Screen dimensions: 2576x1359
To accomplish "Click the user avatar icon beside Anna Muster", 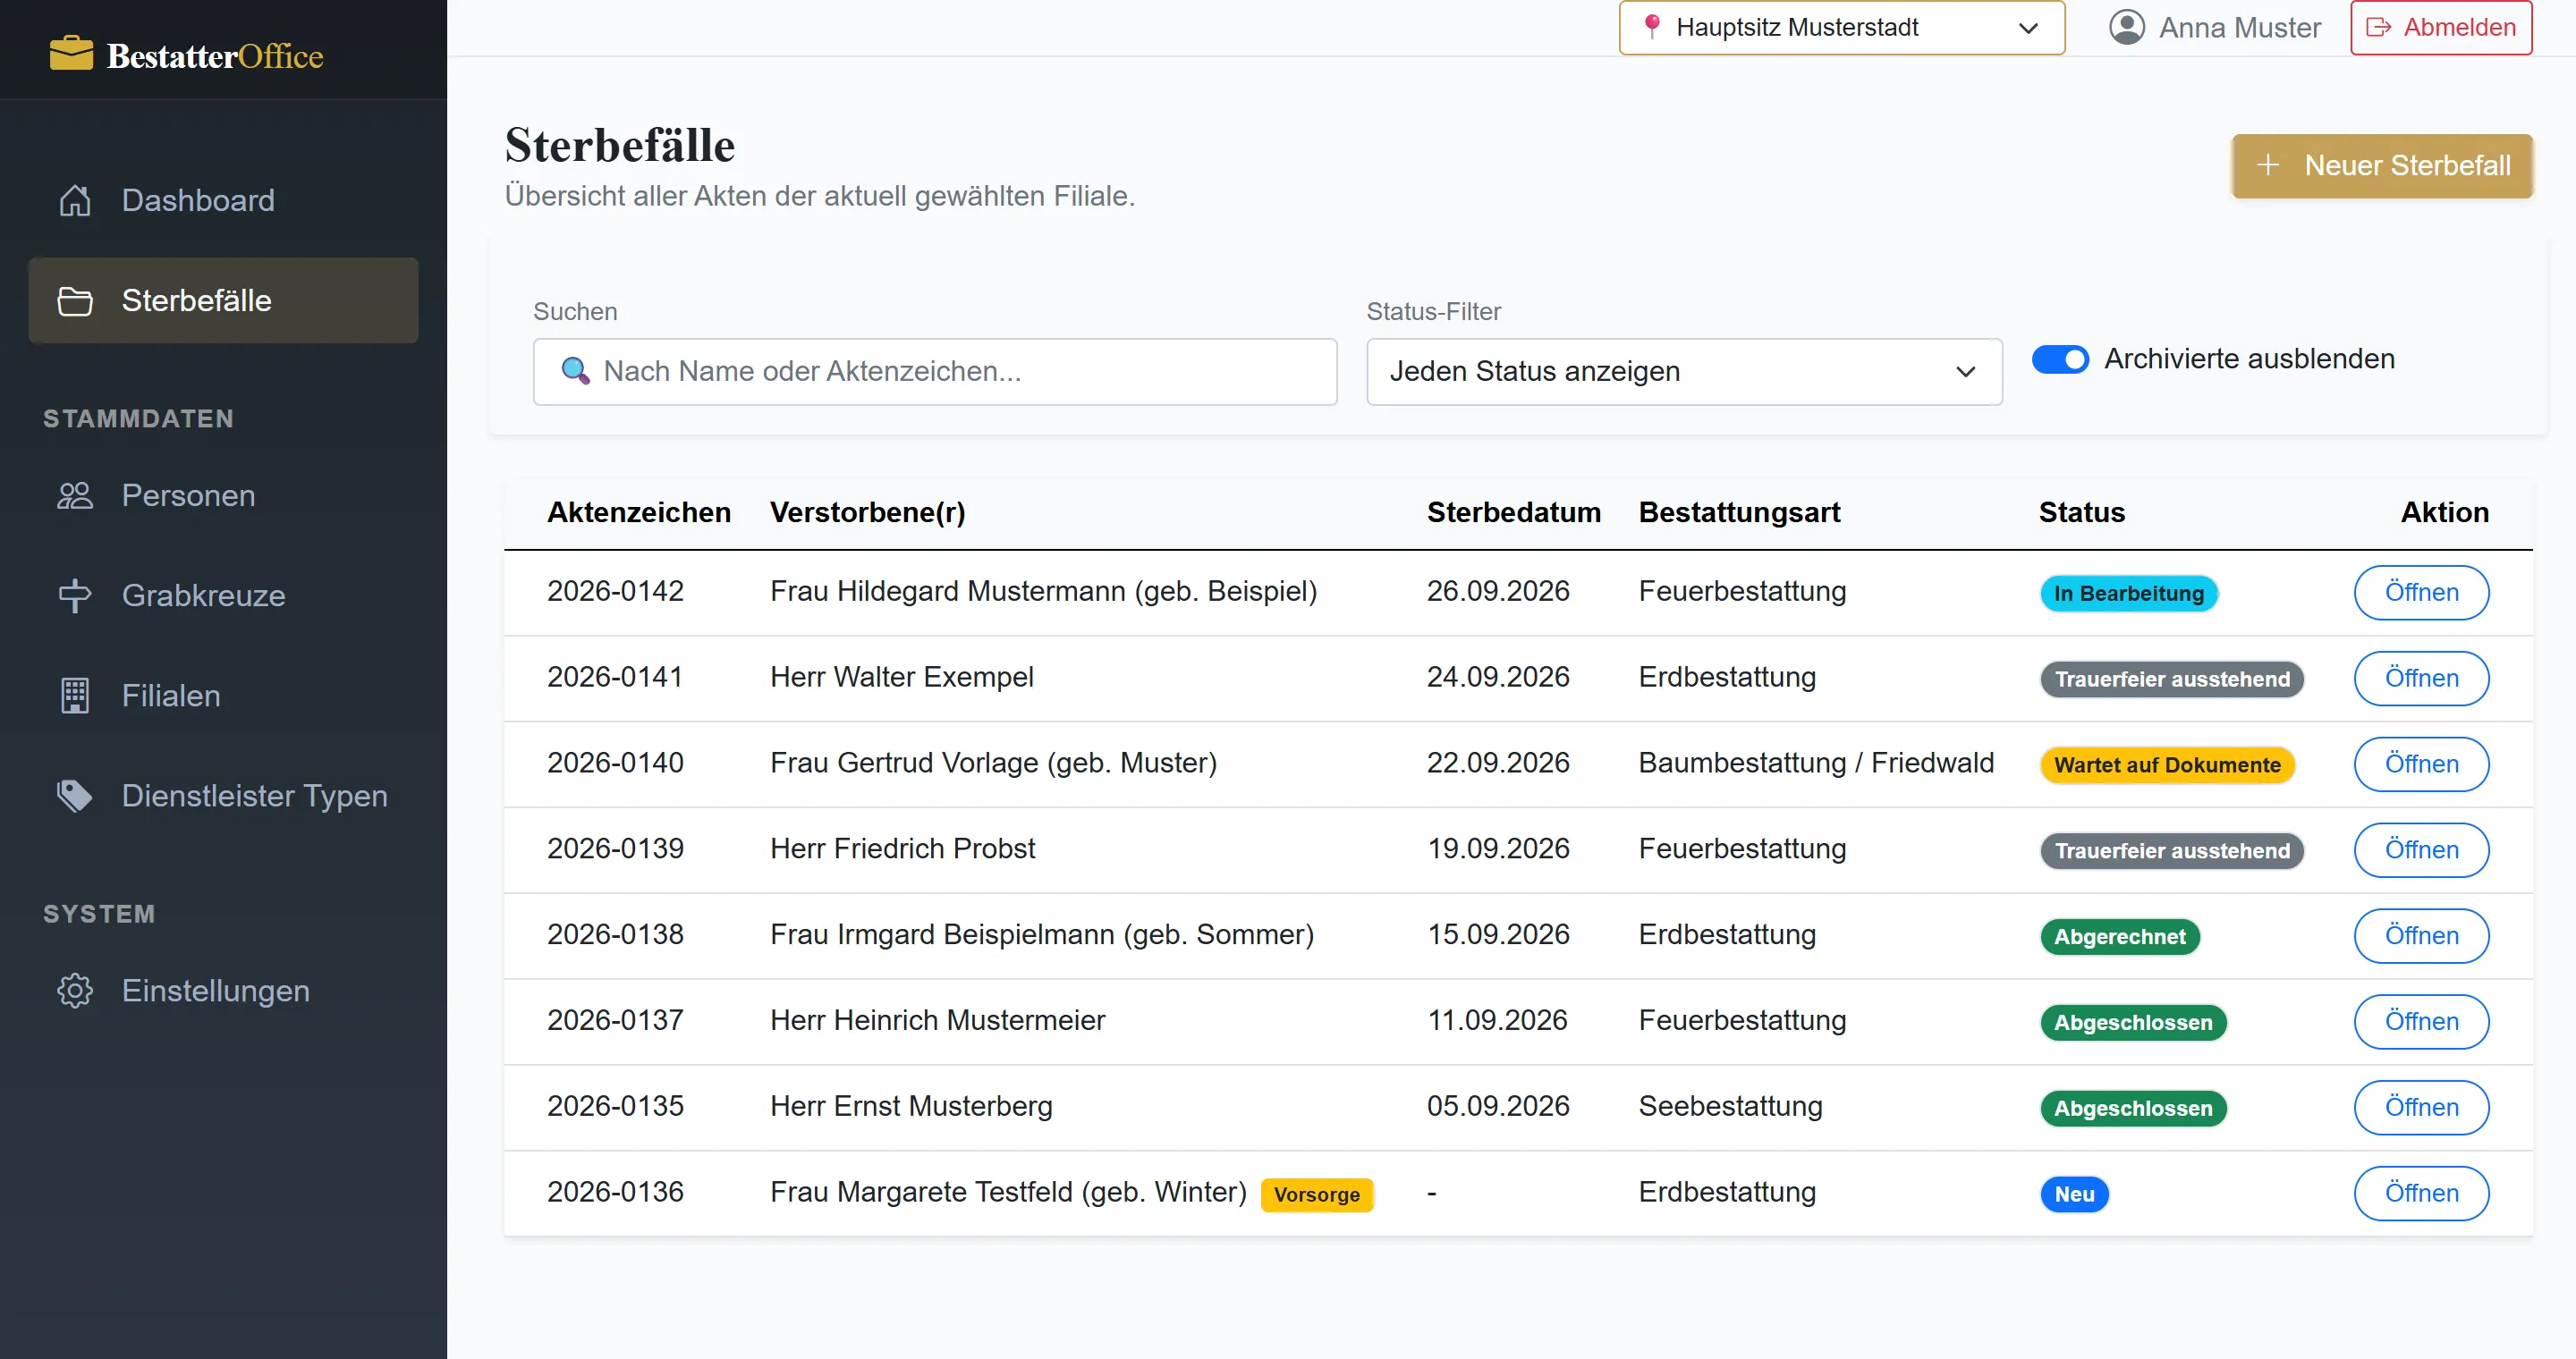I will click(2127, 27).
